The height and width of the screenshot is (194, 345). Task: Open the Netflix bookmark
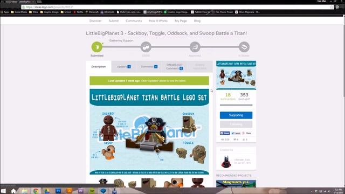[78, 12]
